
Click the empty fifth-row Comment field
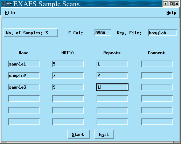(x=157, y=110)
